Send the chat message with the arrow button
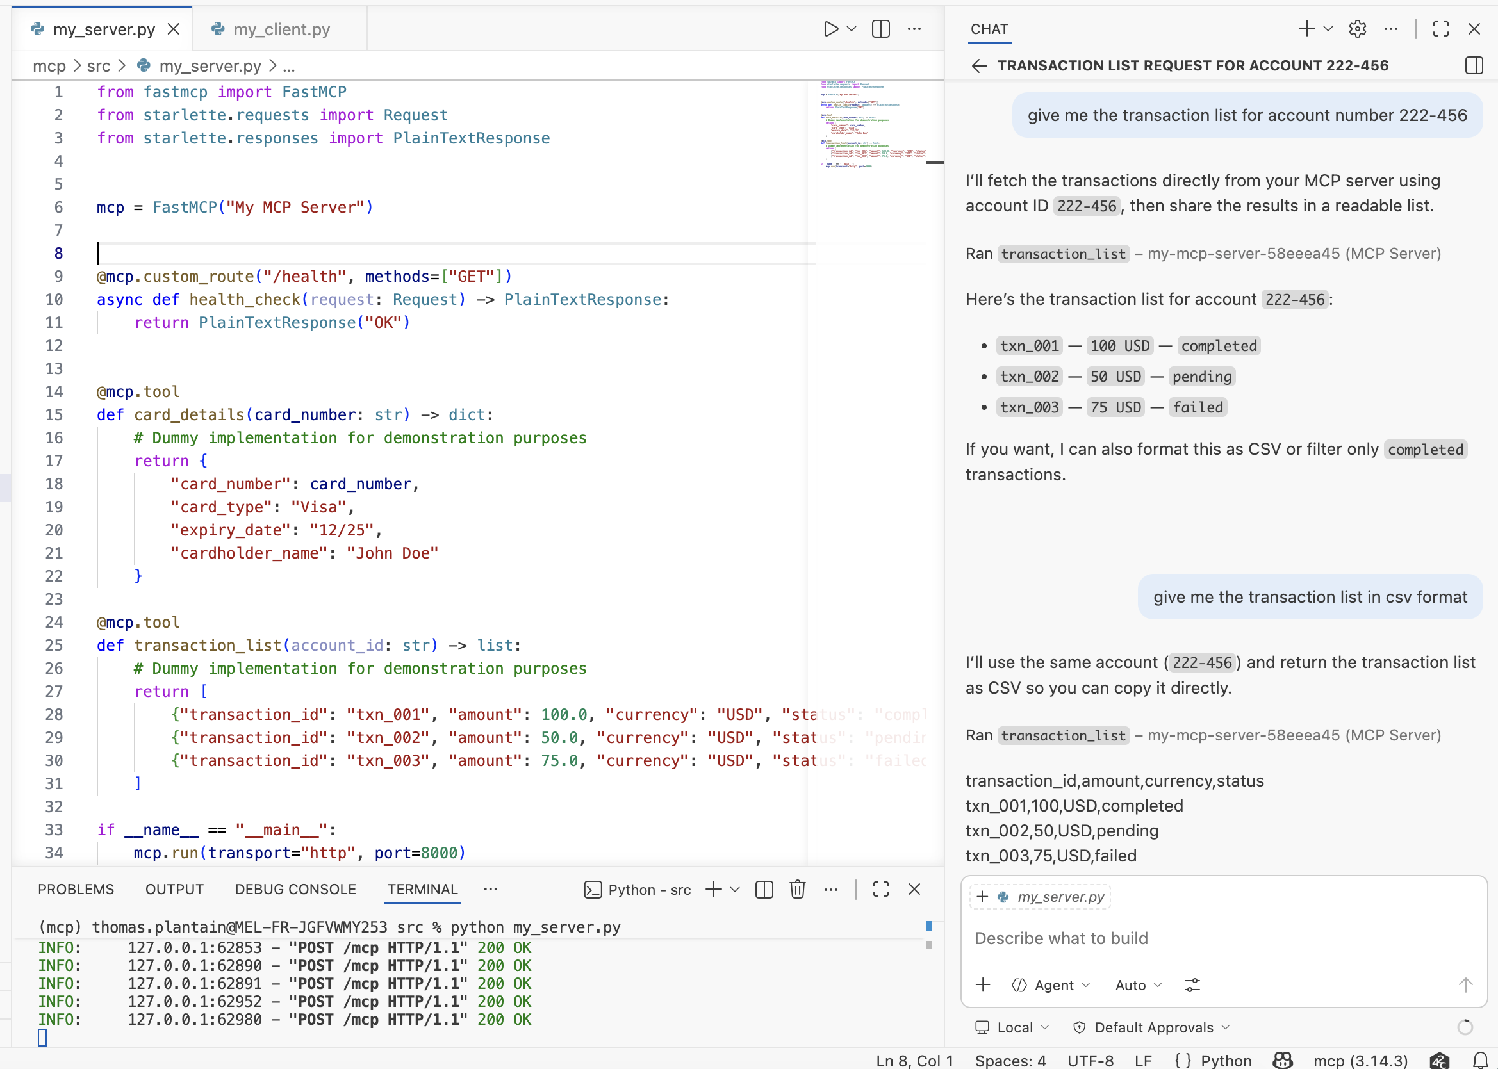The height and width of the screenshot is (1069, 1498). click(1465, 984)
